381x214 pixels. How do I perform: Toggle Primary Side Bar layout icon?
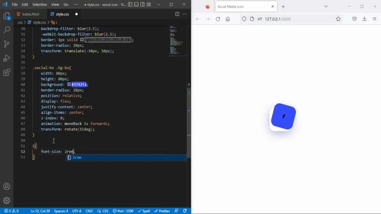click(x=130, y=4)
